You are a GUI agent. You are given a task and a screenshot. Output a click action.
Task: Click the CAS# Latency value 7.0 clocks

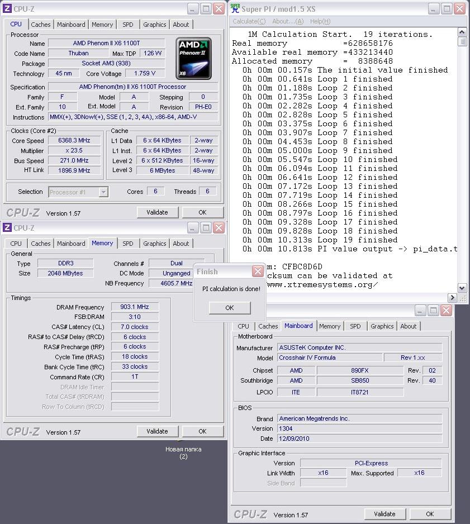tap(135, 327)
